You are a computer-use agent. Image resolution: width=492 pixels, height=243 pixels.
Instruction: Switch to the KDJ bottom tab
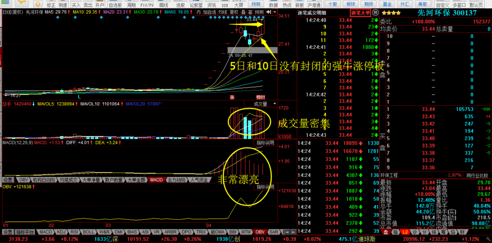[x=60, y=232]
